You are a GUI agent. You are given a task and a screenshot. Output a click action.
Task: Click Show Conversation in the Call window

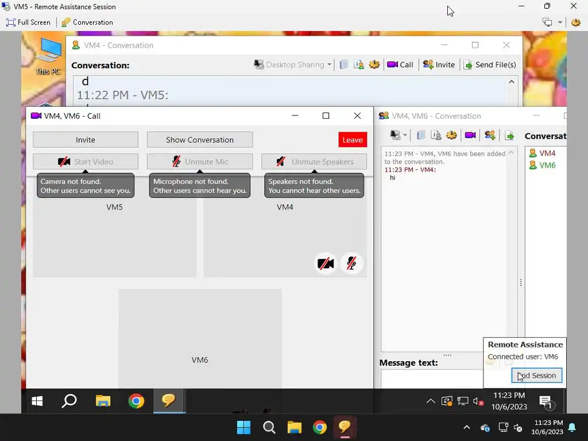200,140
